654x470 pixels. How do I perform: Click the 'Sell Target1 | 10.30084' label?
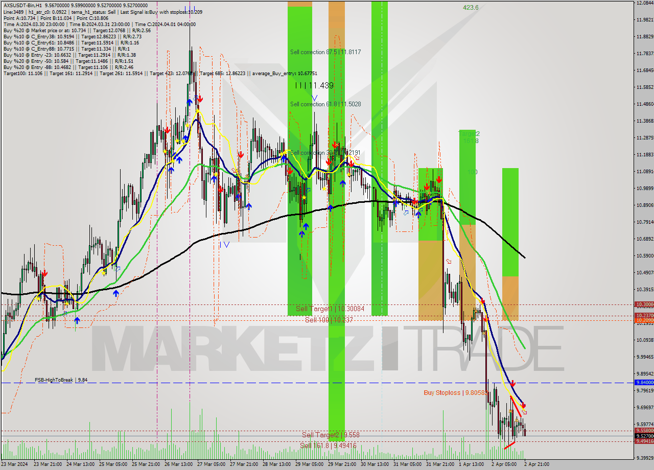pos(330,309)
